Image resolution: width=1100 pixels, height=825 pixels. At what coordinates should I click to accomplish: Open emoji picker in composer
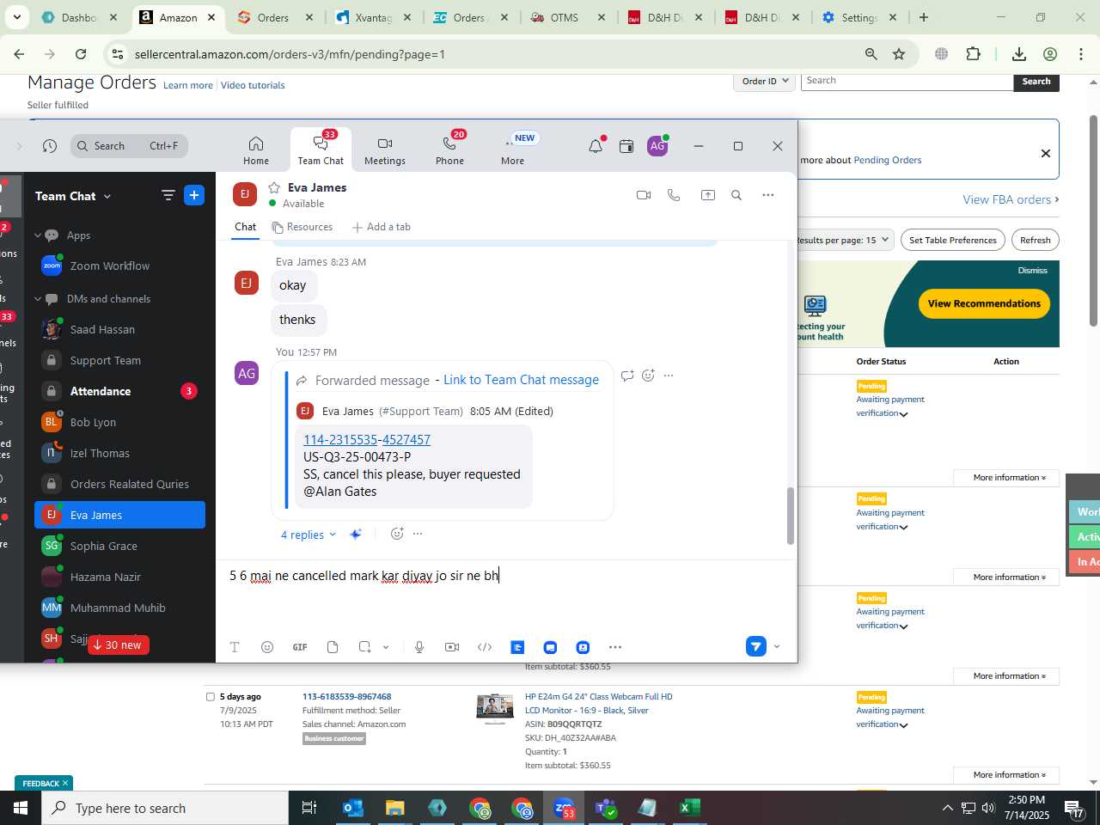(x=267, y=647)
